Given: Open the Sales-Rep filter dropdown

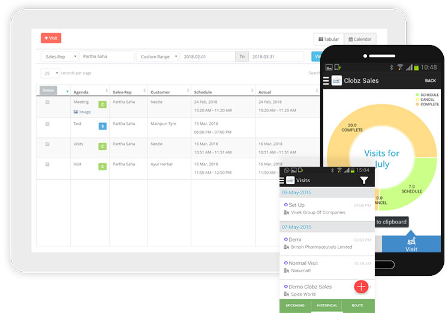Looking at the screenshot, I should 59,56.
